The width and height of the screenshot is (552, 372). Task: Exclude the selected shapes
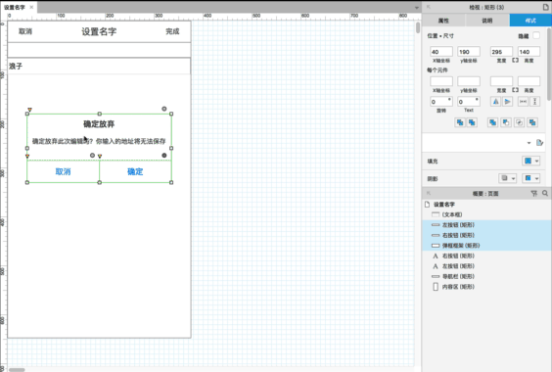pyautogui.click(x=532, y=122)
